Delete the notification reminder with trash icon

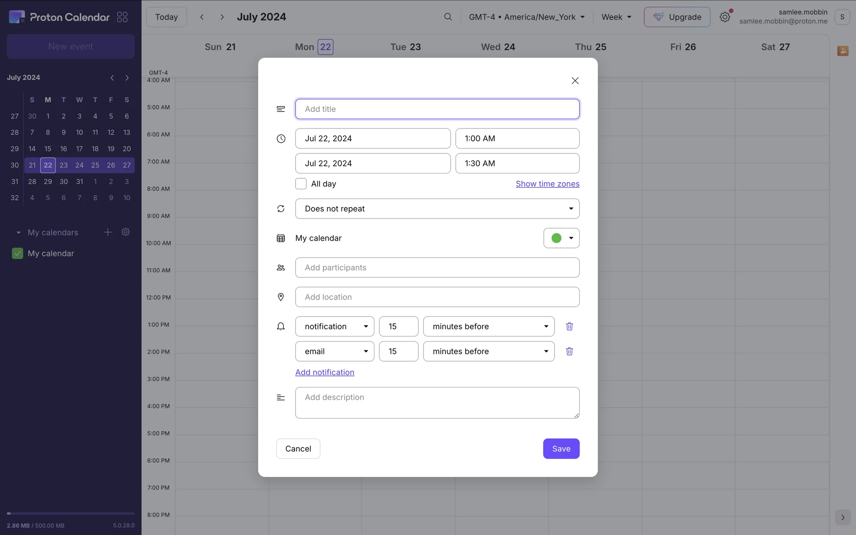(569, 326)
